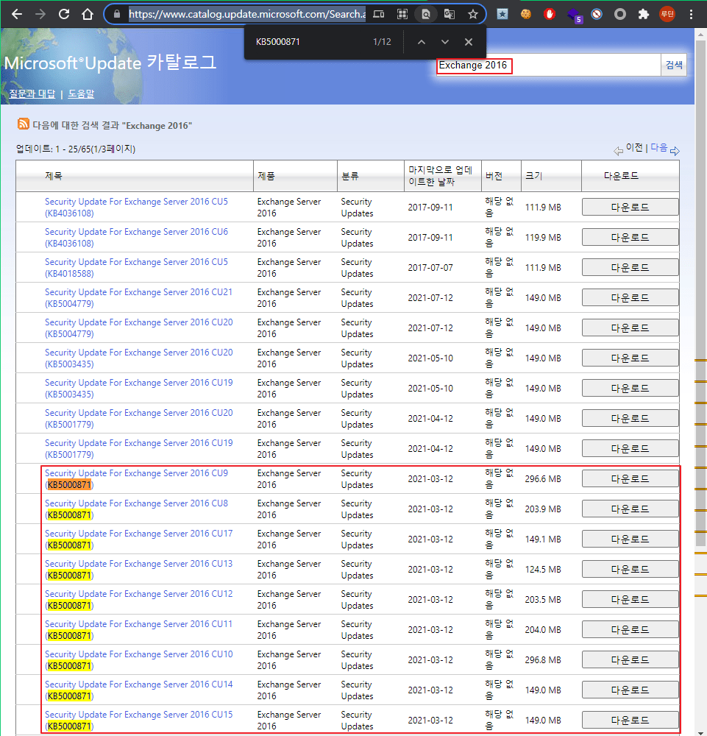Download the CU21 KB5004779 update

630,297
